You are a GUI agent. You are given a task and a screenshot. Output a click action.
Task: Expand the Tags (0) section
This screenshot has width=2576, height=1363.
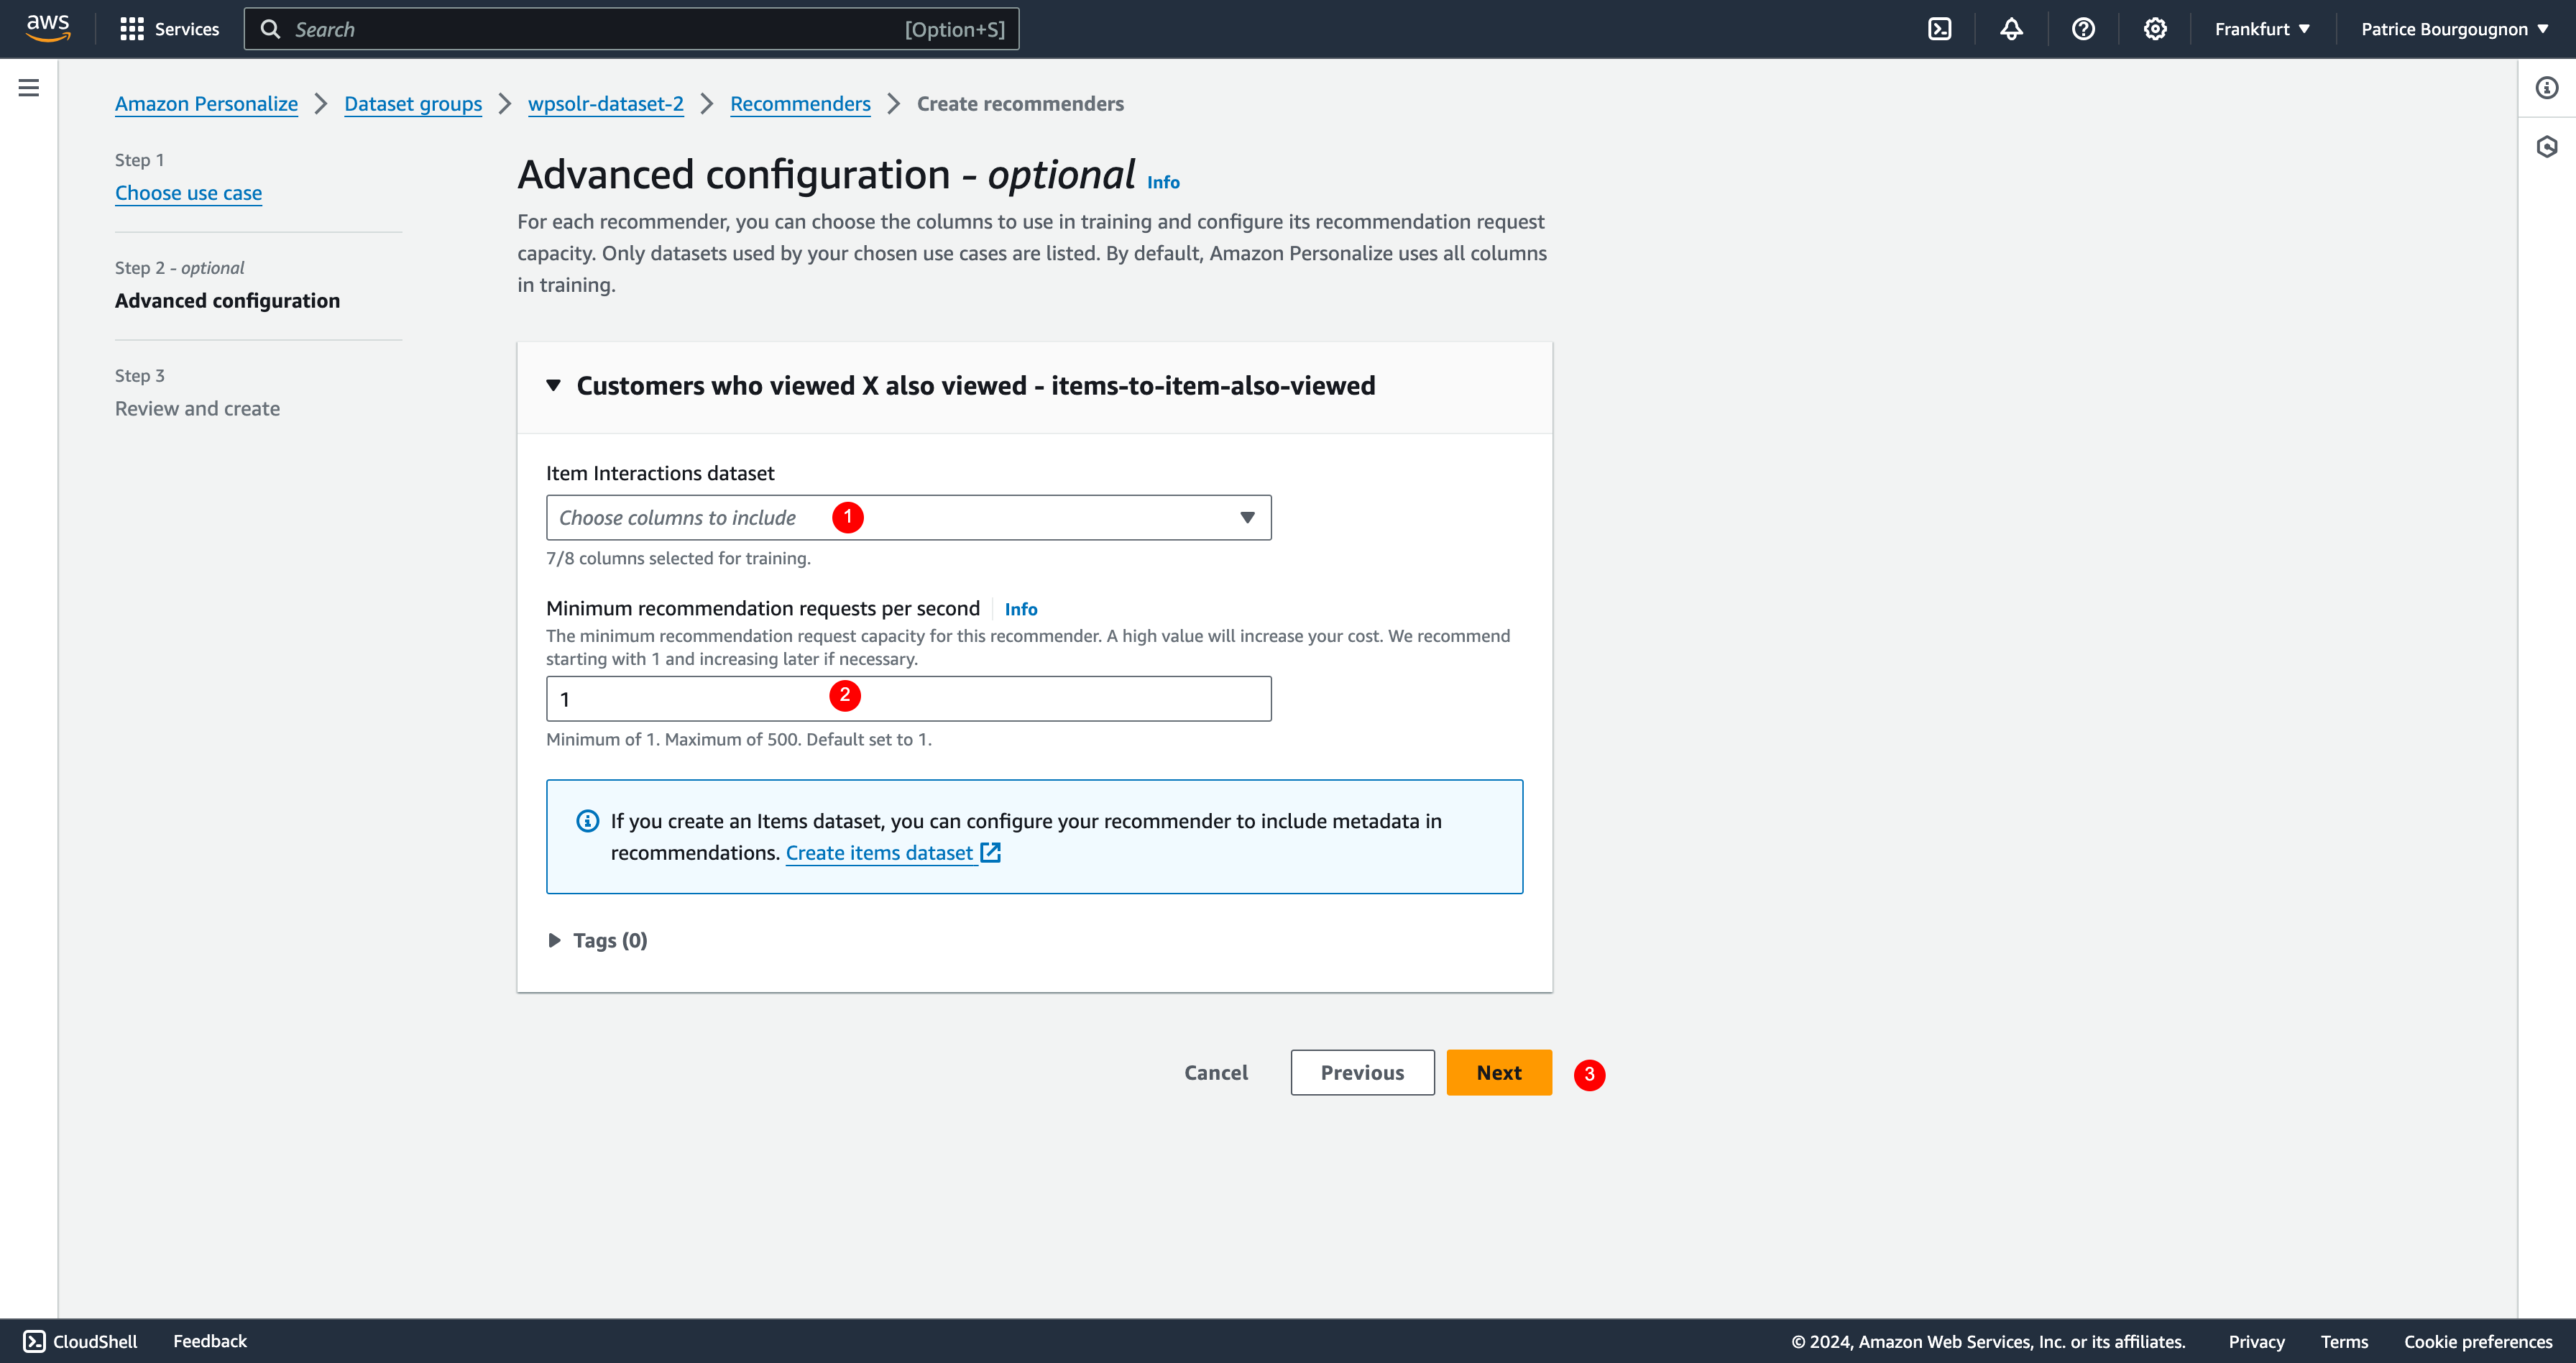coord(597,940)
